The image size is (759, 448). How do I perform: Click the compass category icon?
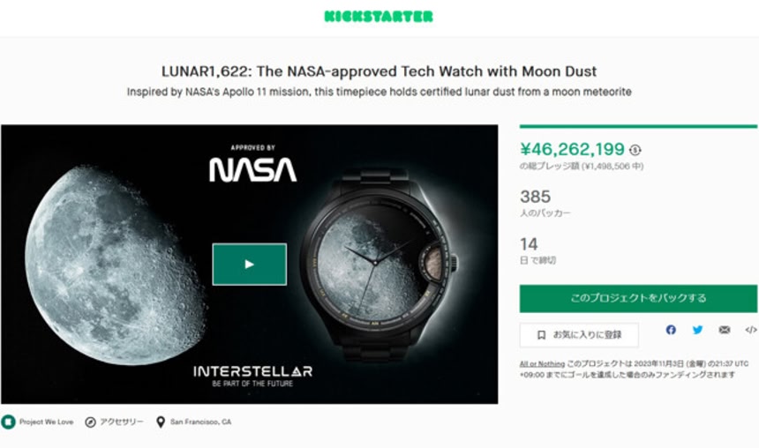coord(90,422)
